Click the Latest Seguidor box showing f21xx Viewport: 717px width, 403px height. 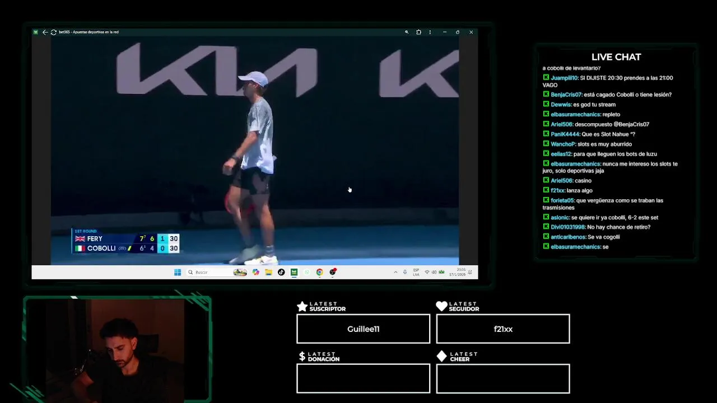(503, 329)
